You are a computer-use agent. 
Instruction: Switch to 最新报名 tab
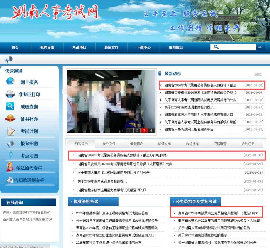[137, 144]
